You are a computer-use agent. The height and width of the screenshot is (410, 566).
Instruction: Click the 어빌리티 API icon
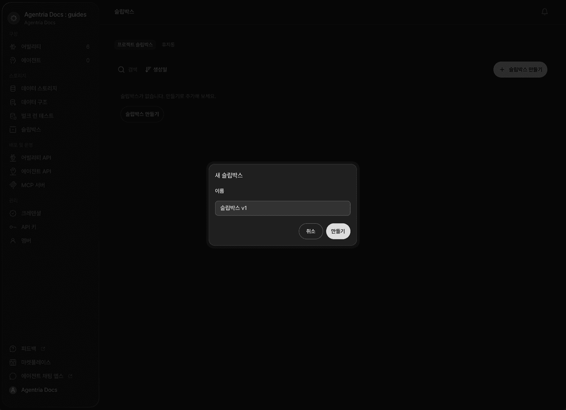pyautogui.click(x=13, y=158)
